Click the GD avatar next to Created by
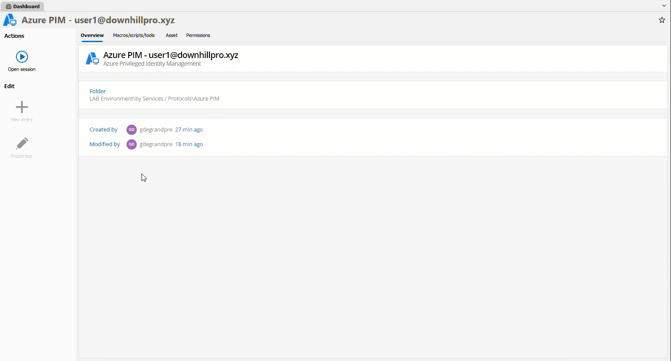 (132, 130)
